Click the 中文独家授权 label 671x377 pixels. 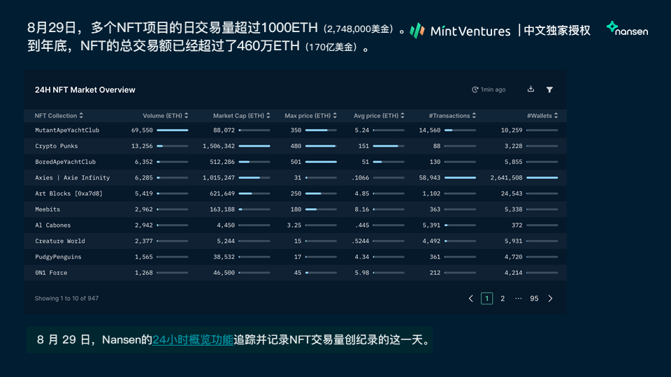[557, 30]
